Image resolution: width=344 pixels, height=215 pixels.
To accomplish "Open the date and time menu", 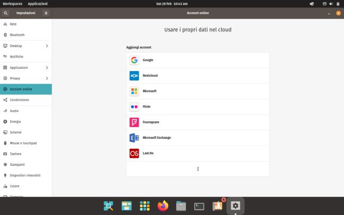I will pyautogui.click(x=172, y=4).
